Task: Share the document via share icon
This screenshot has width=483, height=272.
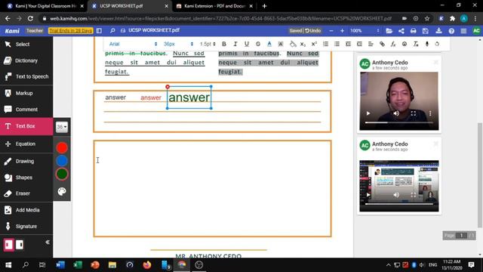Action: point(401,31)
